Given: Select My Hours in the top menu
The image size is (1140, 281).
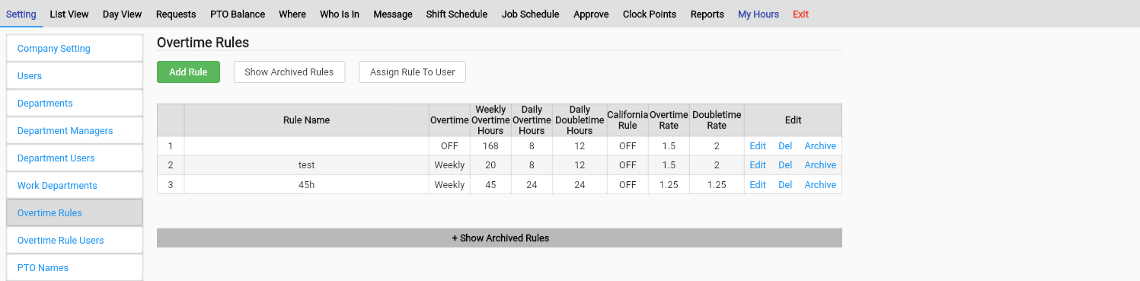Looking at the screenshot, I should [758, 14].
